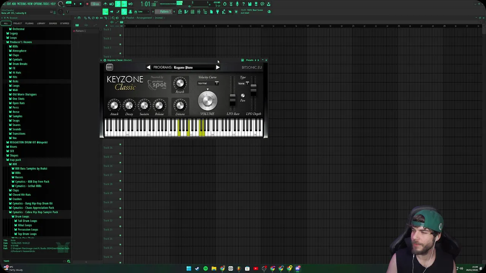This screenshot has height=273, width=486.
Task: Open the Velocity Curve dropdown
Action: 208,83
